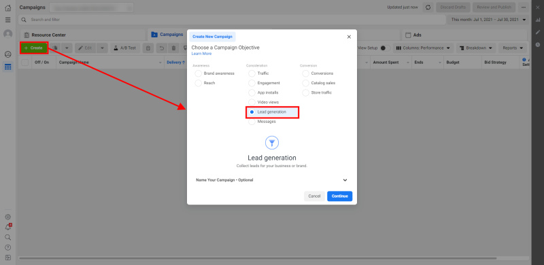Select the Brand awareness objective

click(x=199, y=73)
